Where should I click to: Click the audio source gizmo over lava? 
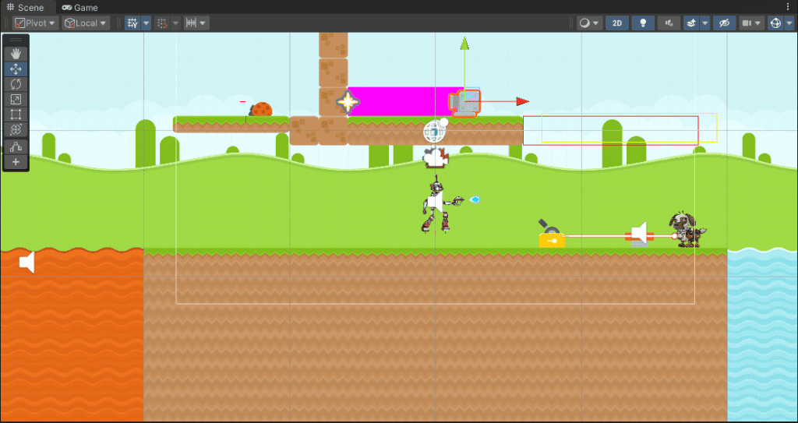point(27,263)
